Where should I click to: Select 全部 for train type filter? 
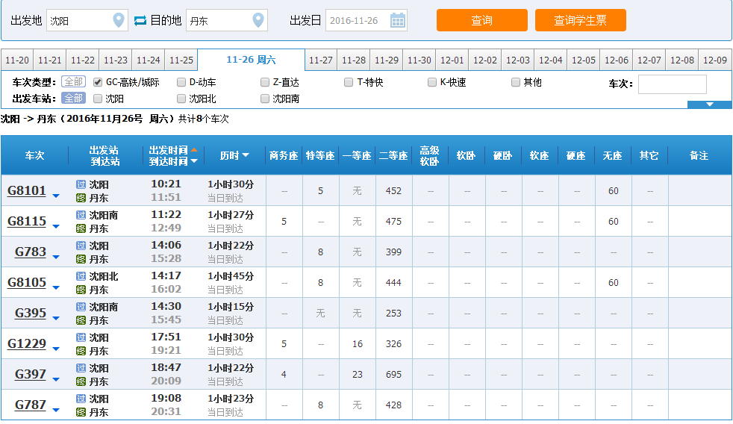(73, 82)
